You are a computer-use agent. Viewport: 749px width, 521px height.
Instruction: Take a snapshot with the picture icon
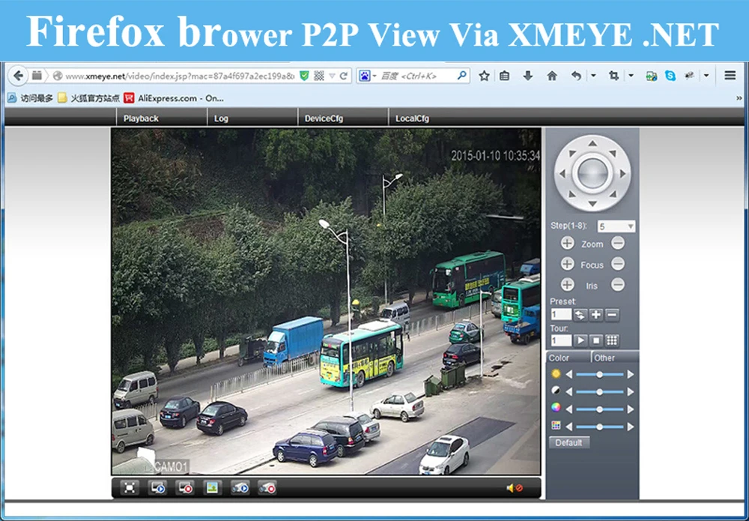(x=212, y=487)
